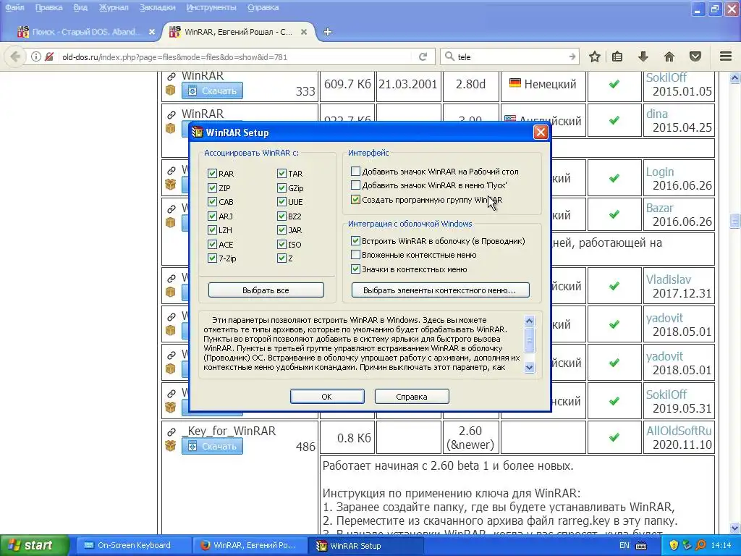Open the 'Вид' menu
The image size is (741, 556).
tap(80, 7)
